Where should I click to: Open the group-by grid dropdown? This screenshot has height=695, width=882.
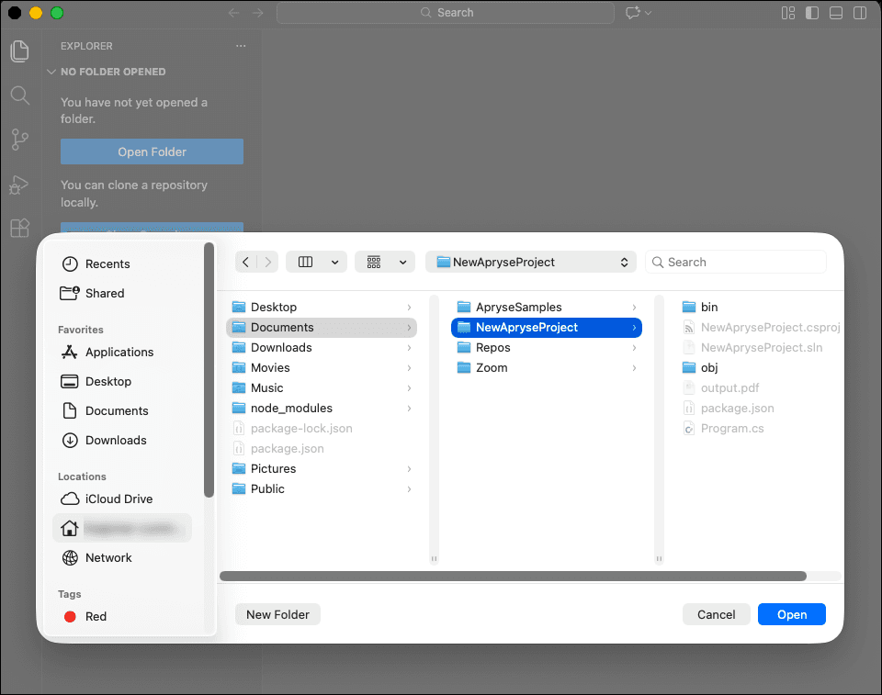(385, 262)
